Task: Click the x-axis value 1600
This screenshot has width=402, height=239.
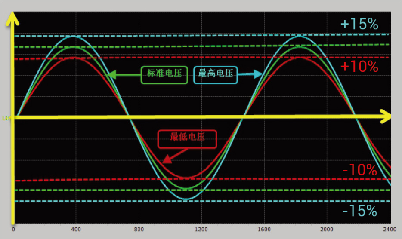Action: point(264,229)
